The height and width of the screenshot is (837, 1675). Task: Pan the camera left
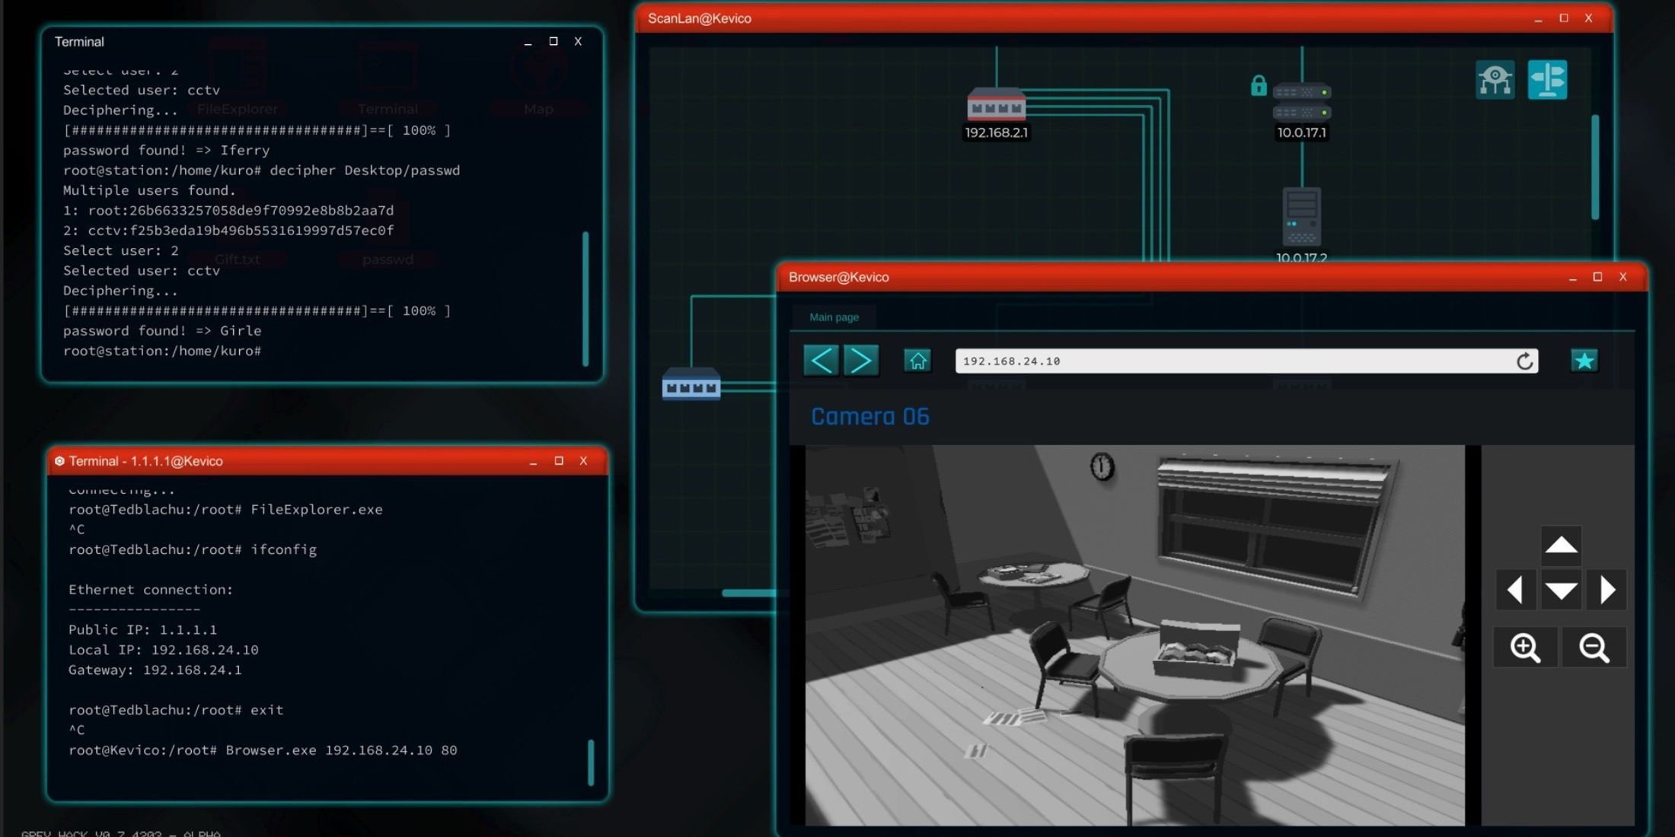pos(1515,590)
